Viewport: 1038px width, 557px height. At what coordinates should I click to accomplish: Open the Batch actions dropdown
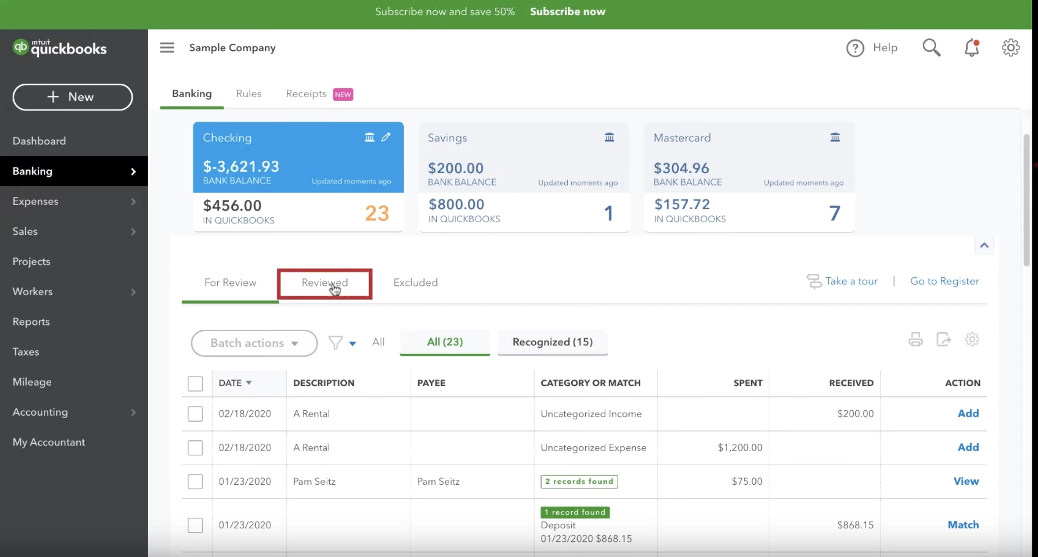coord(254,343)
